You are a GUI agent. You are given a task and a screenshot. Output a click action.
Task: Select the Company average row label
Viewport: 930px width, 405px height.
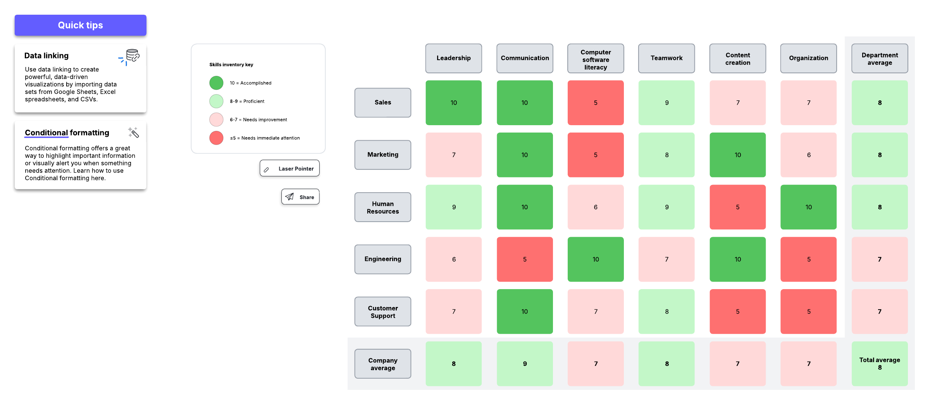click(383, 364)
